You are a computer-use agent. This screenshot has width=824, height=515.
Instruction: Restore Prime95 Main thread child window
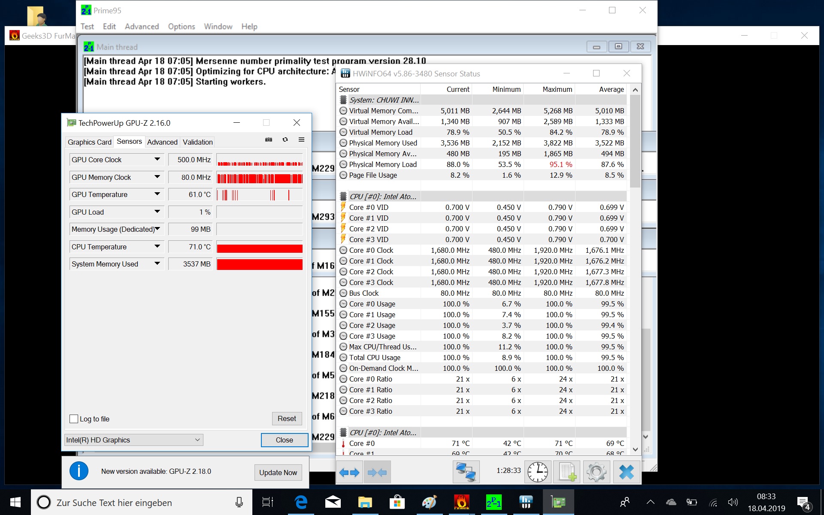618,46
